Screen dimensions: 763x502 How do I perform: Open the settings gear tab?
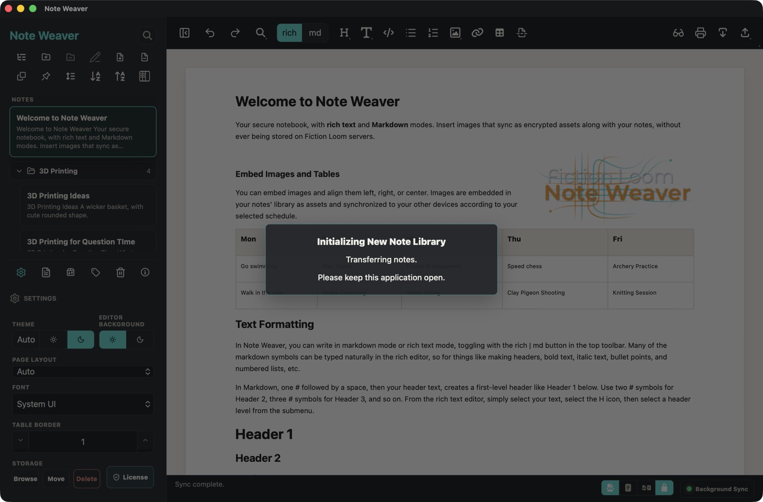(x=21, y=272)
